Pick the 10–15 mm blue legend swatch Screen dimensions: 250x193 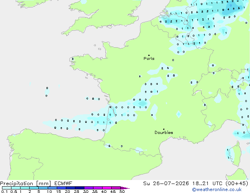click(52, 188)
